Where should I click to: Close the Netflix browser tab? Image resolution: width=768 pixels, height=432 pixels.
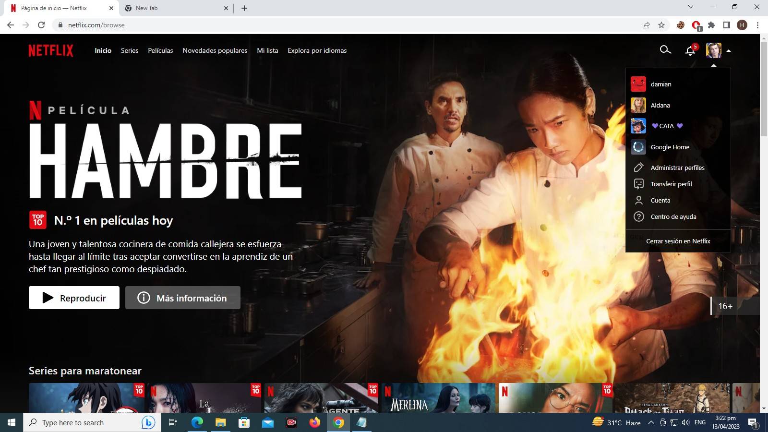(x=111, y=8)
